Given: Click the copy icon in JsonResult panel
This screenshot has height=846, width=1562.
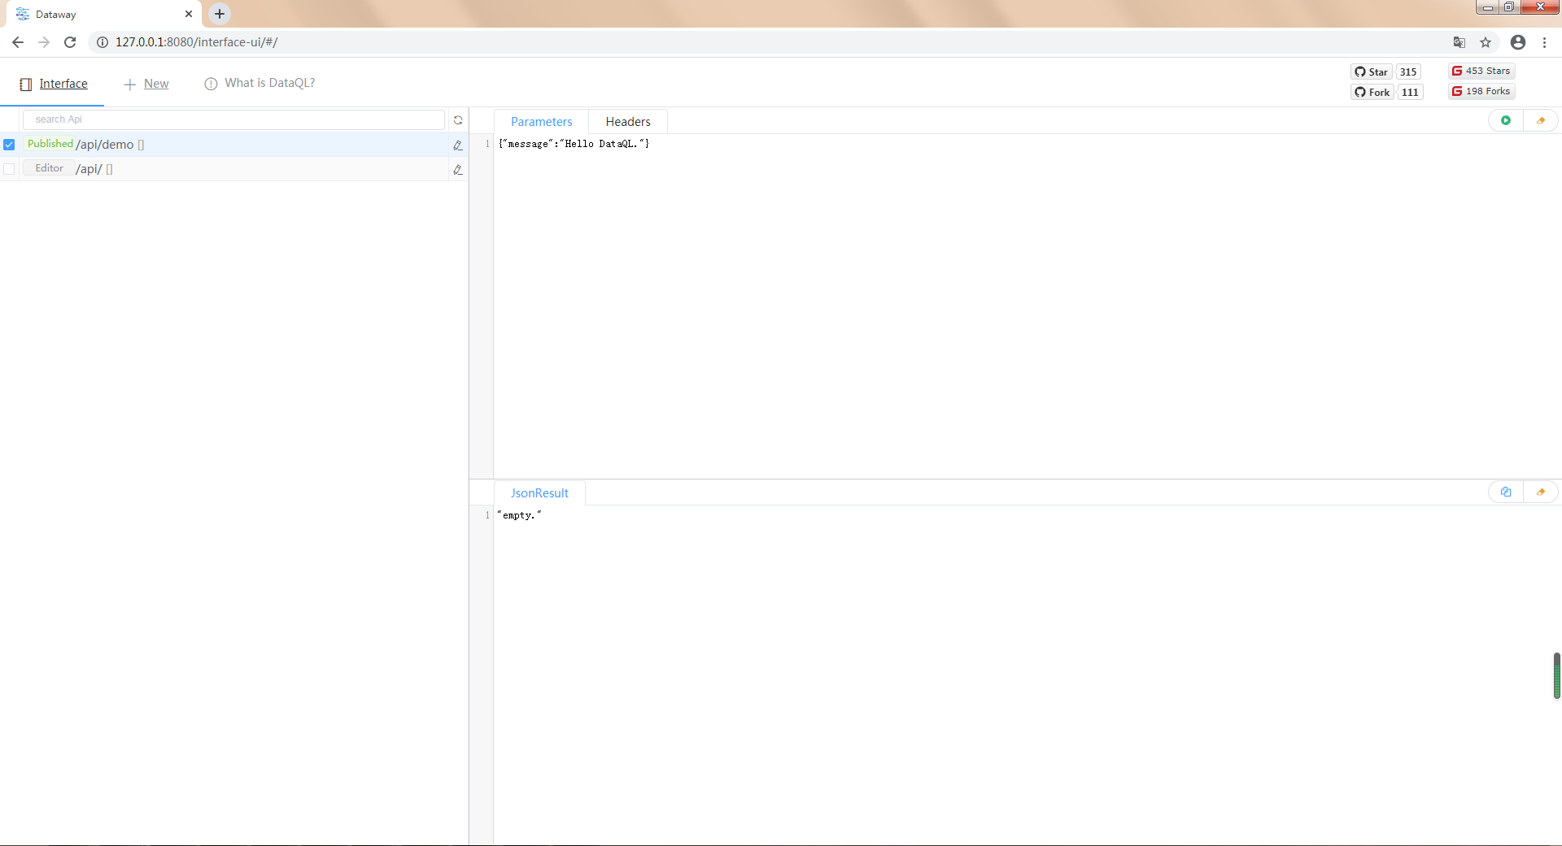Looking at the screenshot, I should tap(1506, 492).
